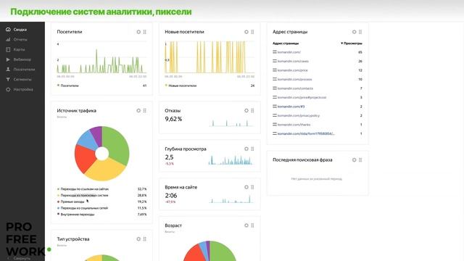Click Новые посетители legend label under chart
This screenshot has height=261, width=464.
tap(183, 86)
